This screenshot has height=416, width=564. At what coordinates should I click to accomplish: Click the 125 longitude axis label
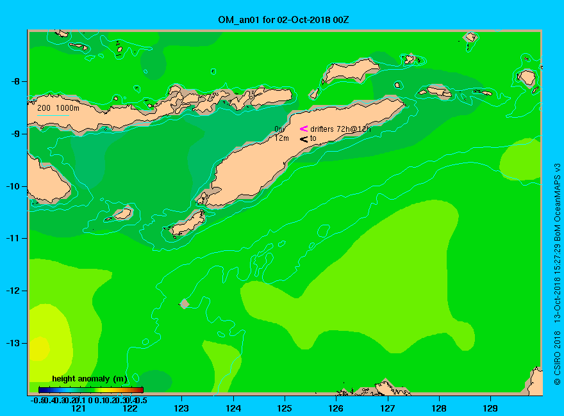pos(285,408)
